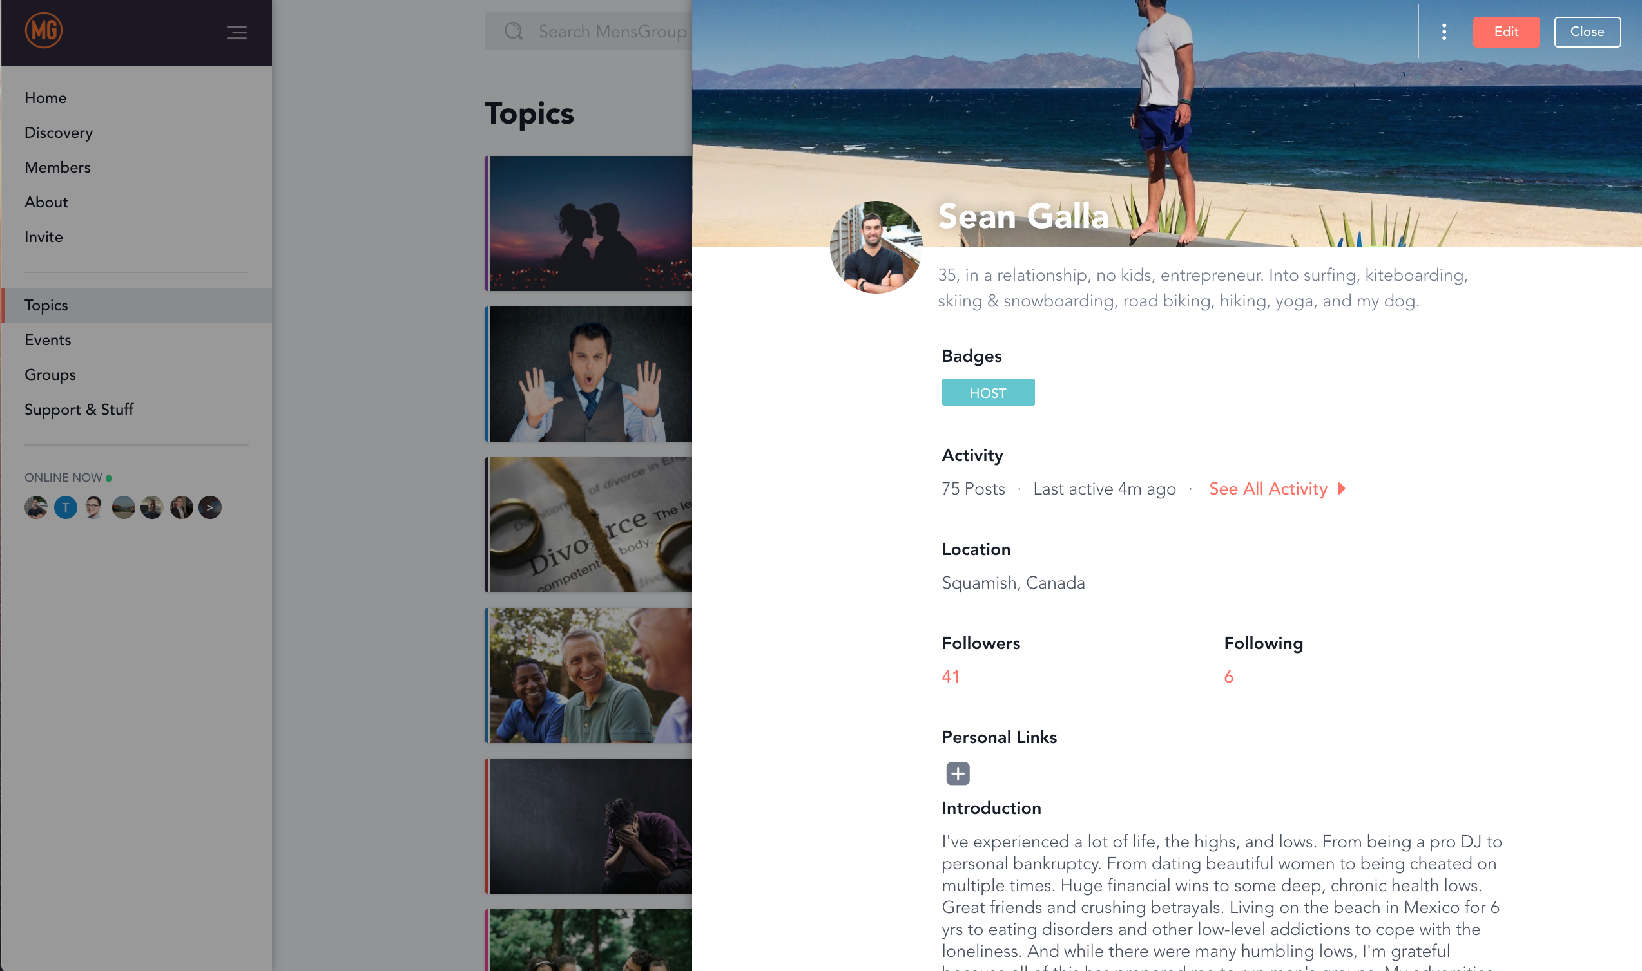
Task: Add a personal link with plus icon
Action: 957,773
